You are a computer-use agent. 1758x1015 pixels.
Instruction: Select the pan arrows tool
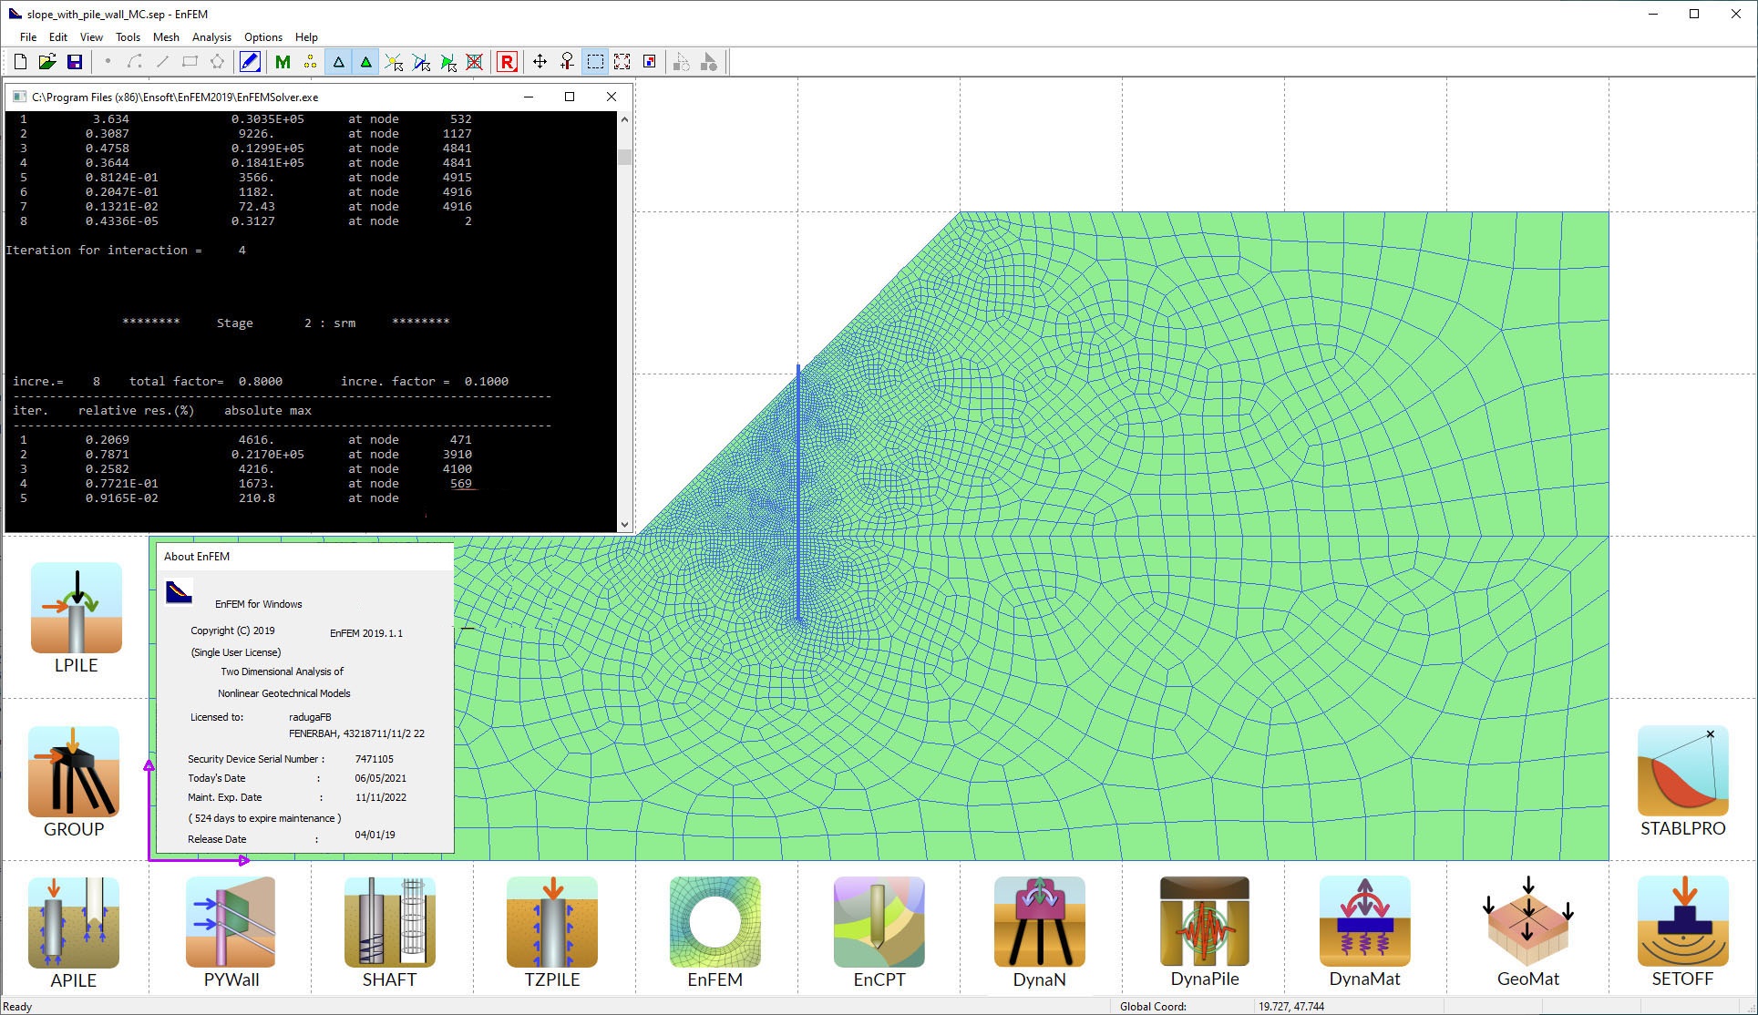540,62
